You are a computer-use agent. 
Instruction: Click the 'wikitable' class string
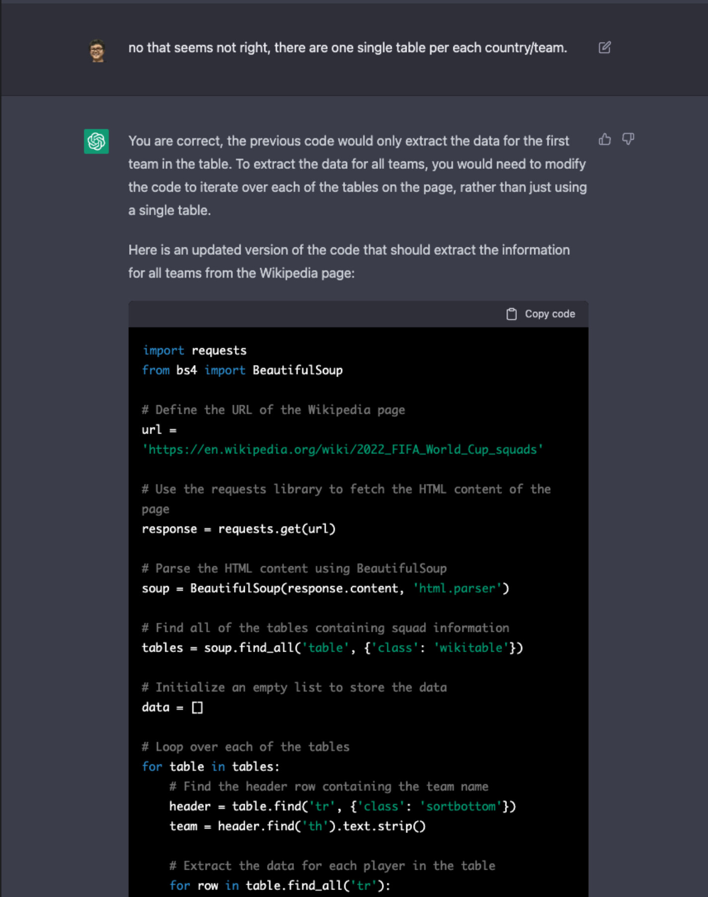[x=471, y=648]
